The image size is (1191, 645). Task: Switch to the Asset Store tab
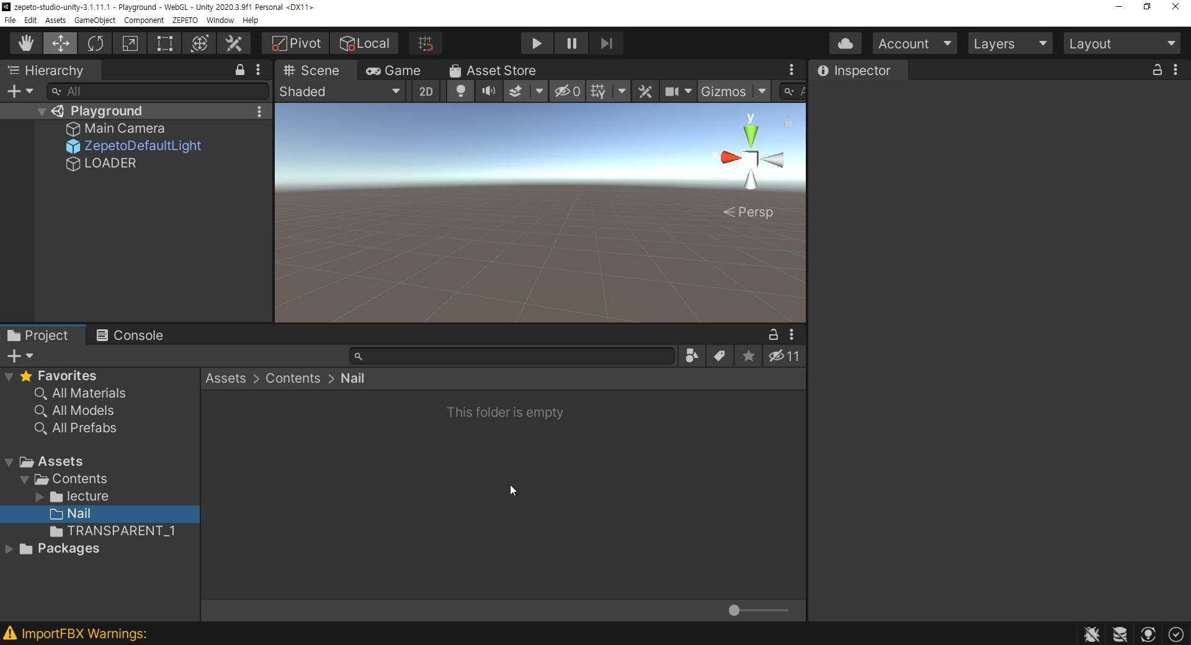tap(493, 71)
